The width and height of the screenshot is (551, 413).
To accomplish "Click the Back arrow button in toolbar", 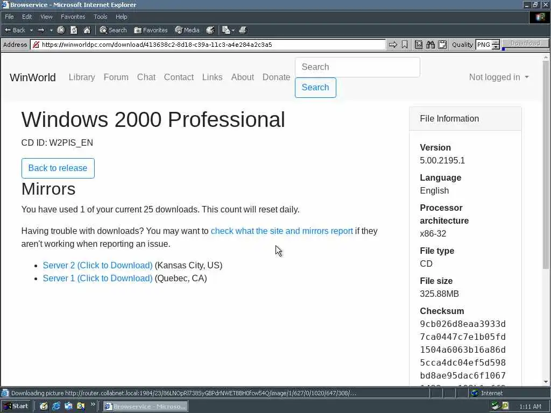I will tap(15, 30).
